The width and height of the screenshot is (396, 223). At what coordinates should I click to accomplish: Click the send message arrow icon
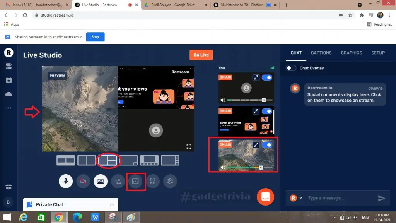point(381,198)
